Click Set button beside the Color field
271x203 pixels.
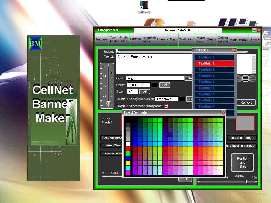[165, 85]
